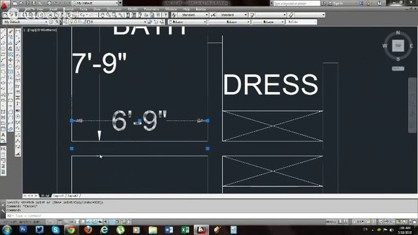Select the Arc draw tool
The width and height of the screenshot is (418, 235).
[3, 61]
